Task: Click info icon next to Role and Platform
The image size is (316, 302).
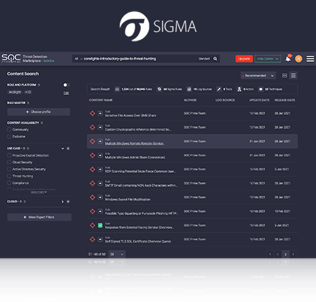Action: pyautogui.click(x=39, y=85)
